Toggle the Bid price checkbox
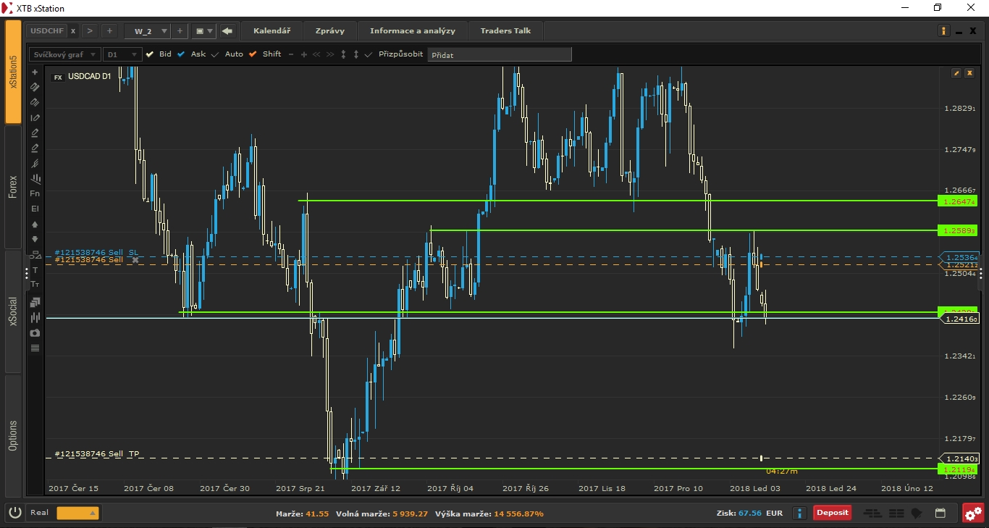Image resolution: width=989 pixels, height=528 pixels. [150, 54]
